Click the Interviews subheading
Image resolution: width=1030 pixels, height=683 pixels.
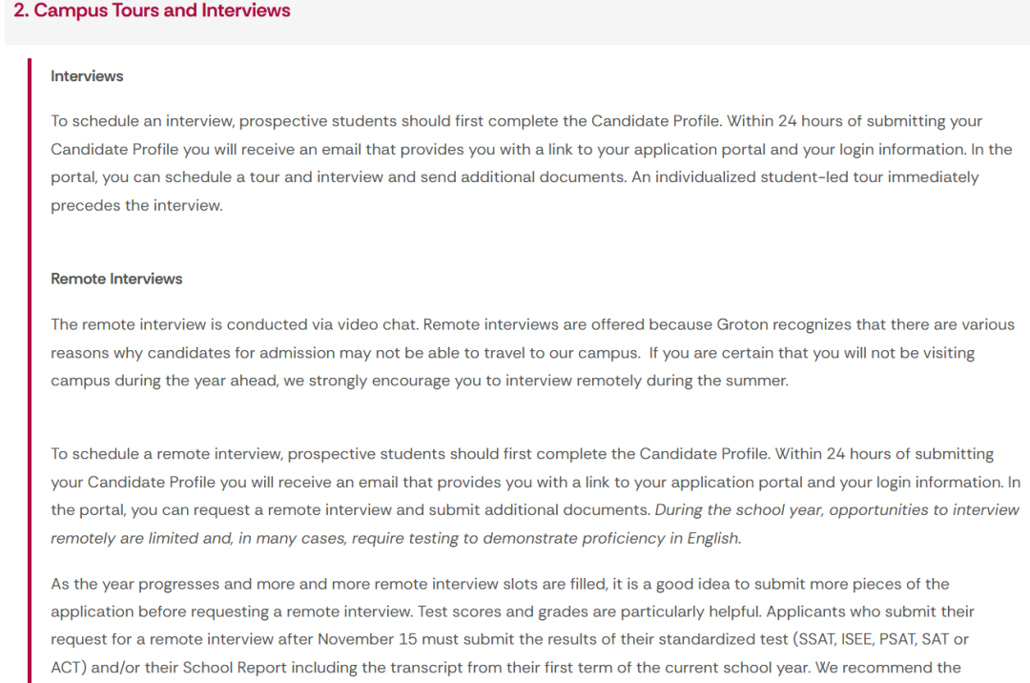point(87,76)
